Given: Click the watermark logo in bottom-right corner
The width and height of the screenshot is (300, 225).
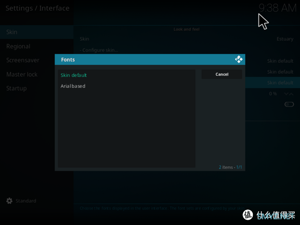Looking at the screenshot, I should tap(269, 215).
